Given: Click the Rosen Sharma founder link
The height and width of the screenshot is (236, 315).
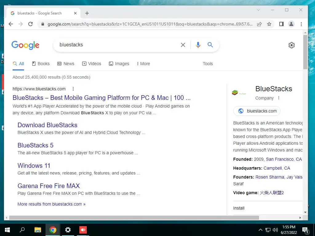Looking at the screenshot, I should (270, 177).
